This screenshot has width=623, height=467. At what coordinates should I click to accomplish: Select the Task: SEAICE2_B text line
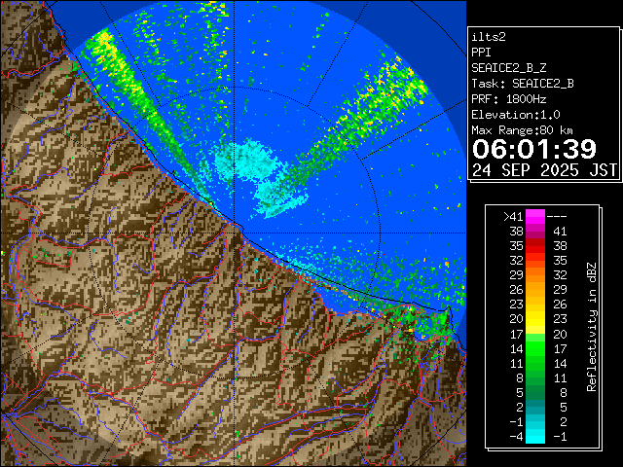pyautogui.click(x=522, y=84)
